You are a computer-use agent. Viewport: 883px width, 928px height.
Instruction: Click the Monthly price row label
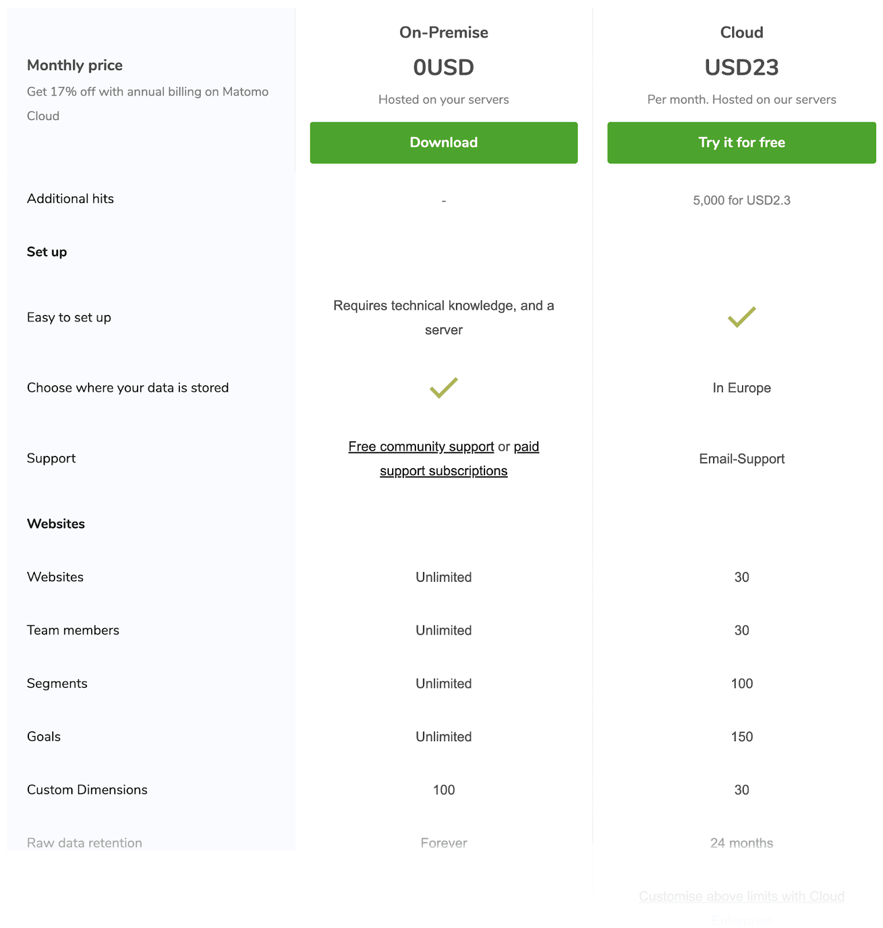pos(74,65)
